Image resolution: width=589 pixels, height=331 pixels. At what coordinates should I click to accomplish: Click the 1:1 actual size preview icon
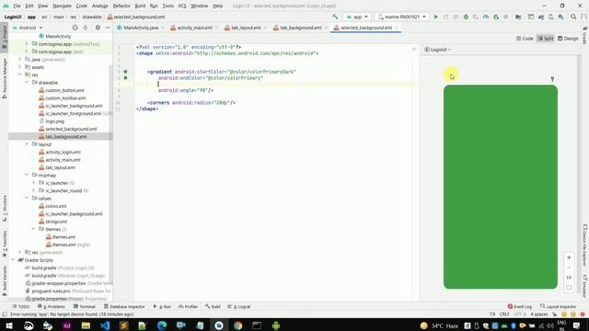point(569,278)
